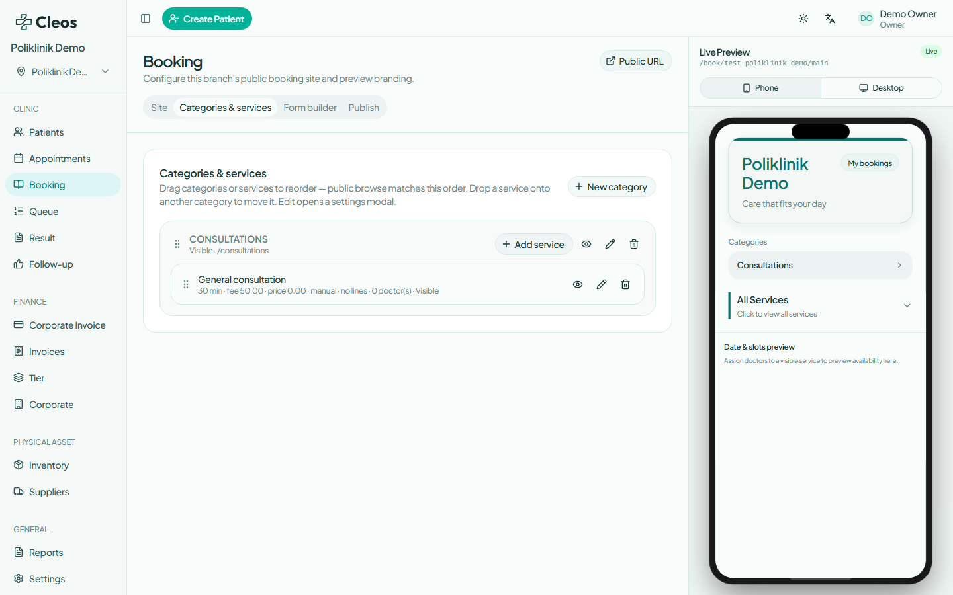Screen dimensions: 953x595
Task: Open Corporate Invoice page
Action: (x=64, y=325)
